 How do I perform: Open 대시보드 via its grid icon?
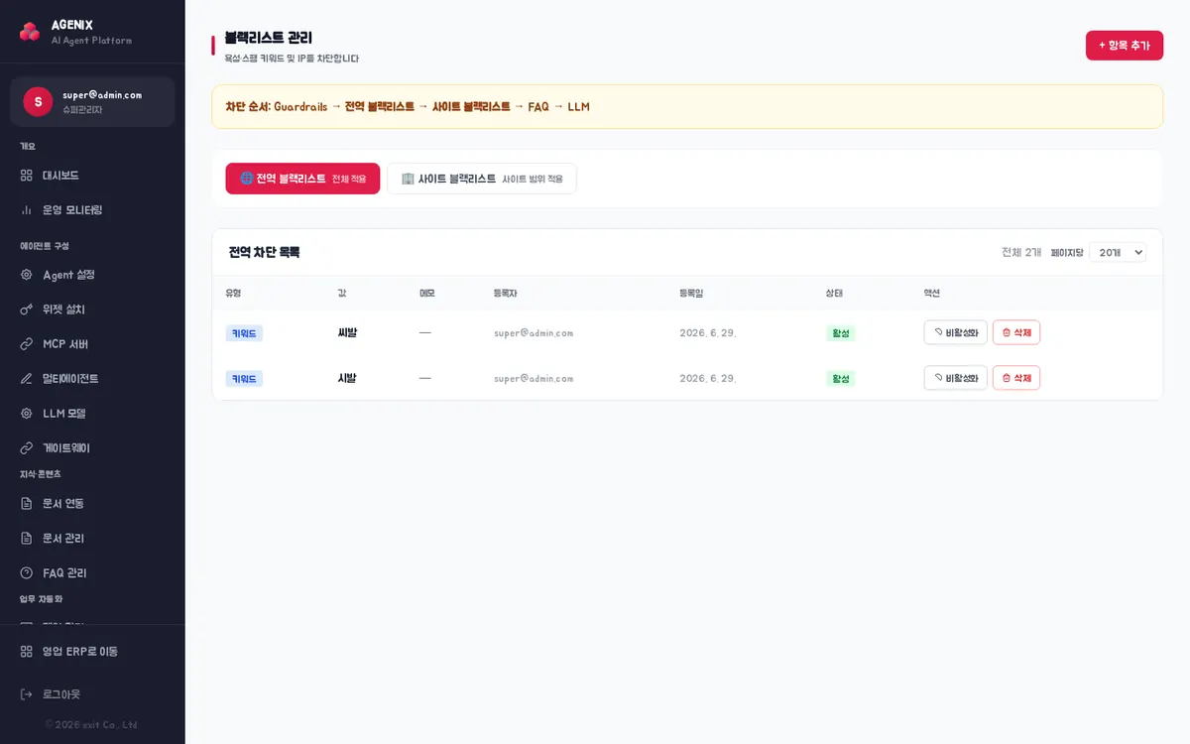[x=27, y=176]
